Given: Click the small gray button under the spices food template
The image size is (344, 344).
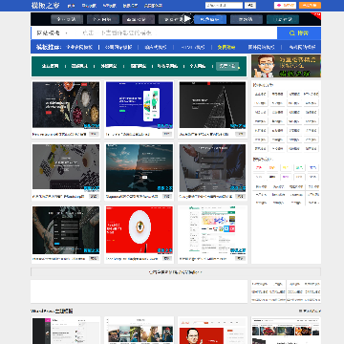Looking at the screenshot, I should [94, 134].
